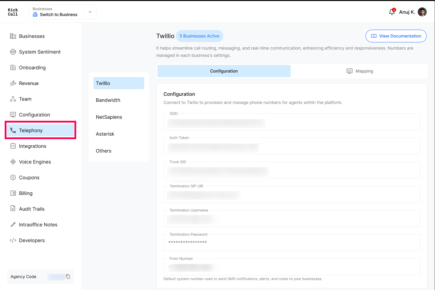This screenshot has width=435, height=290.
Task: Click the Coupons badge icon
Action: (13, 177)
